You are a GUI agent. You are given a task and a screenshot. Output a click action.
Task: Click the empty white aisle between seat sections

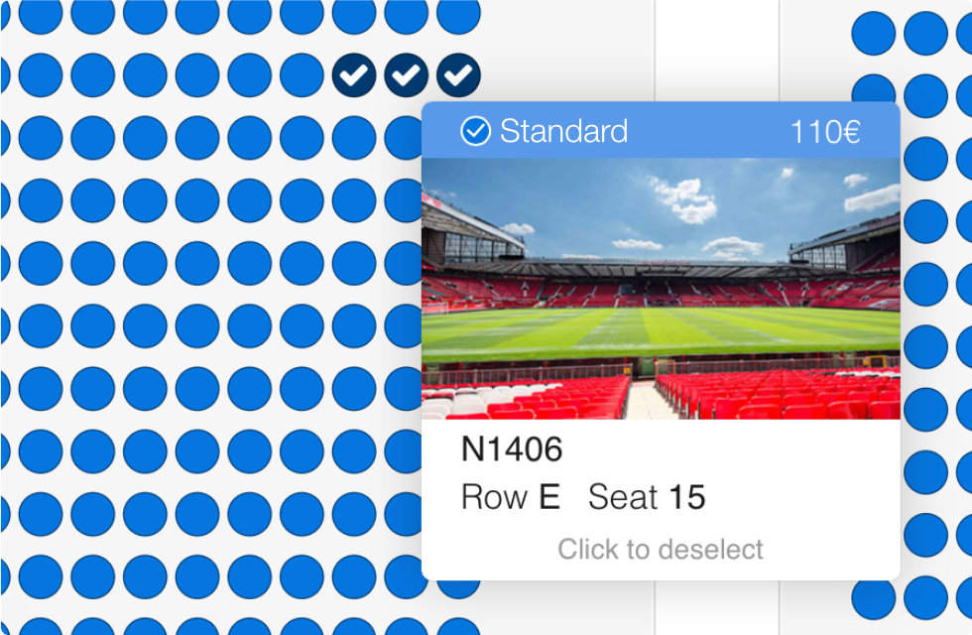point(716,50)
